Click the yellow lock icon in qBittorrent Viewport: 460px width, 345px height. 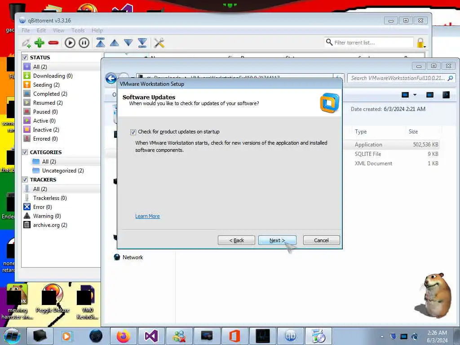point(420,43)
